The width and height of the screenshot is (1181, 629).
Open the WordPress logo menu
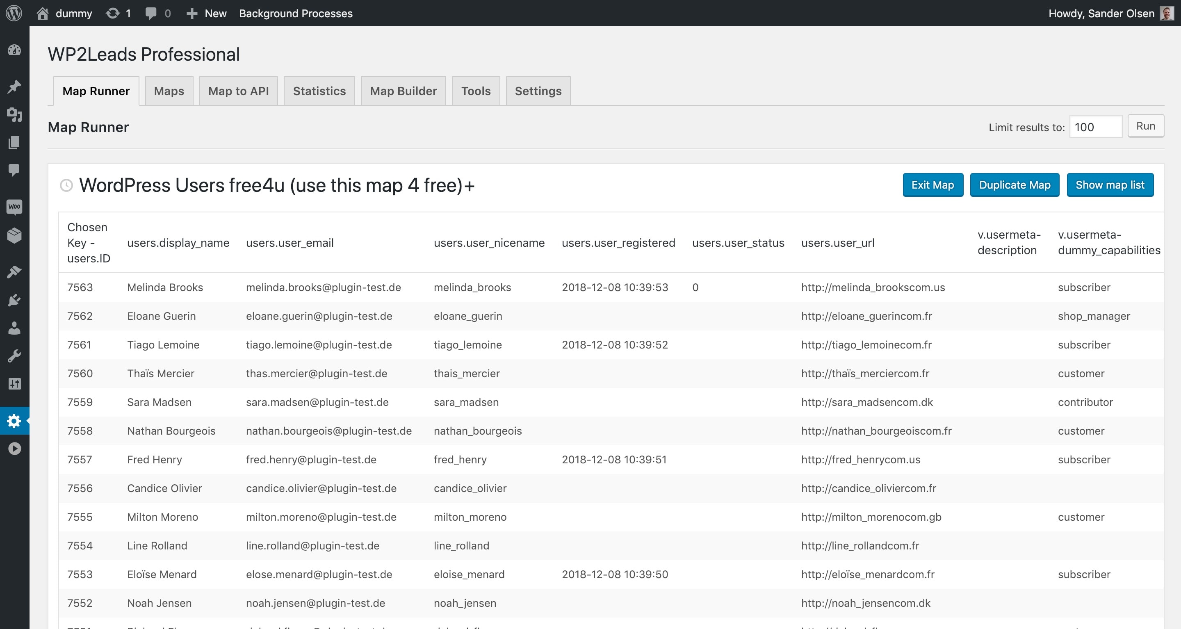coord(14,13)
